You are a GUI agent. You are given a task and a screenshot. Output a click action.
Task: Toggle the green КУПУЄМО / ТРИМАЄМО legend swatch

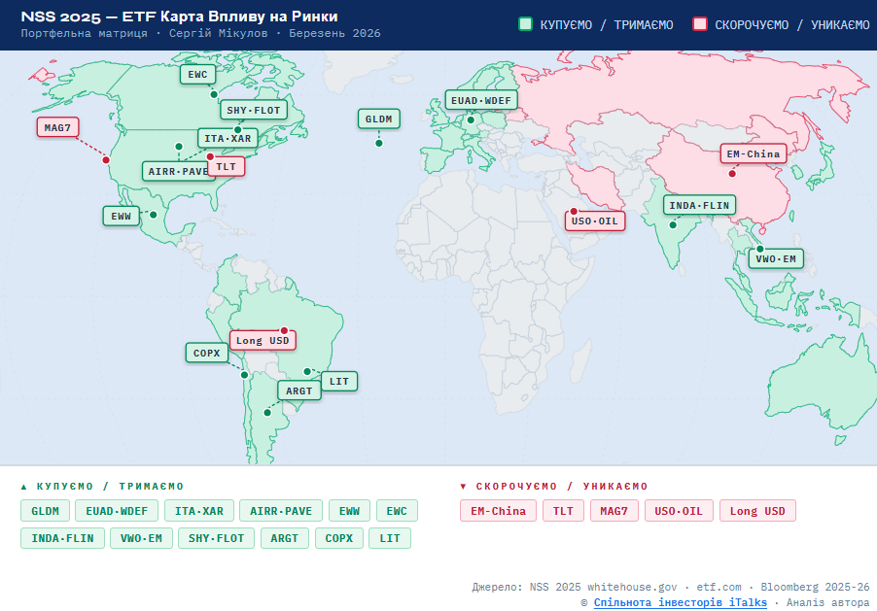[526, 24]
